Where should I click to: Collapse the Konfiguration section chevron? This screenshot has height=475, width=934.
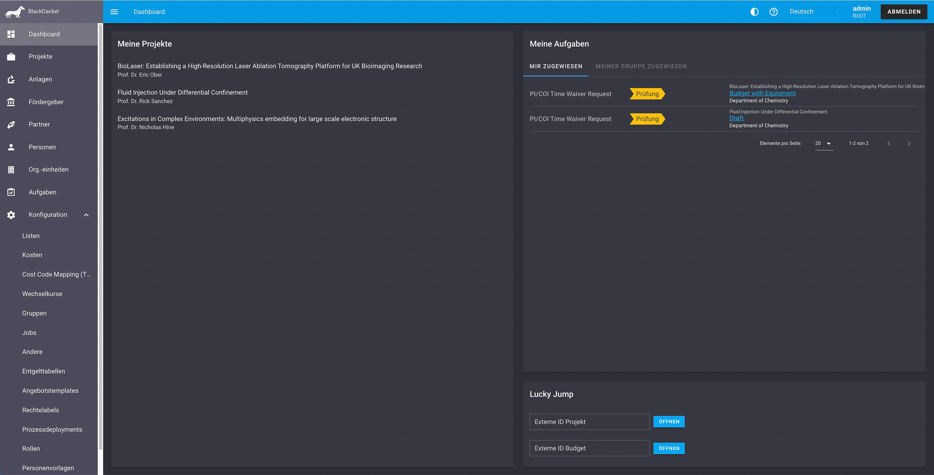[x=86, y=215]
